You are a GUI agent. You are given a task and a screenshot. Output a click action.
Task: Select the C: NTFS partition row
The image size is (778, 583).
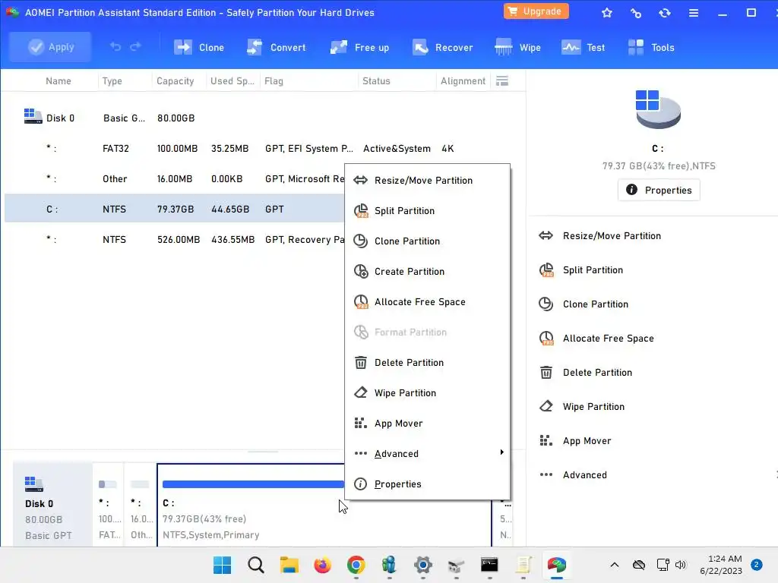(175, 210)
